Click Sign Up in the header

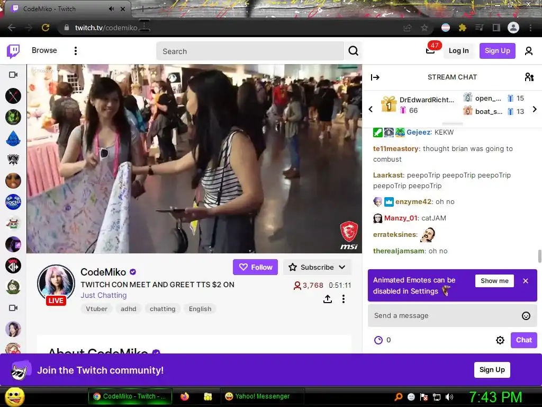[x=497, y=51]
